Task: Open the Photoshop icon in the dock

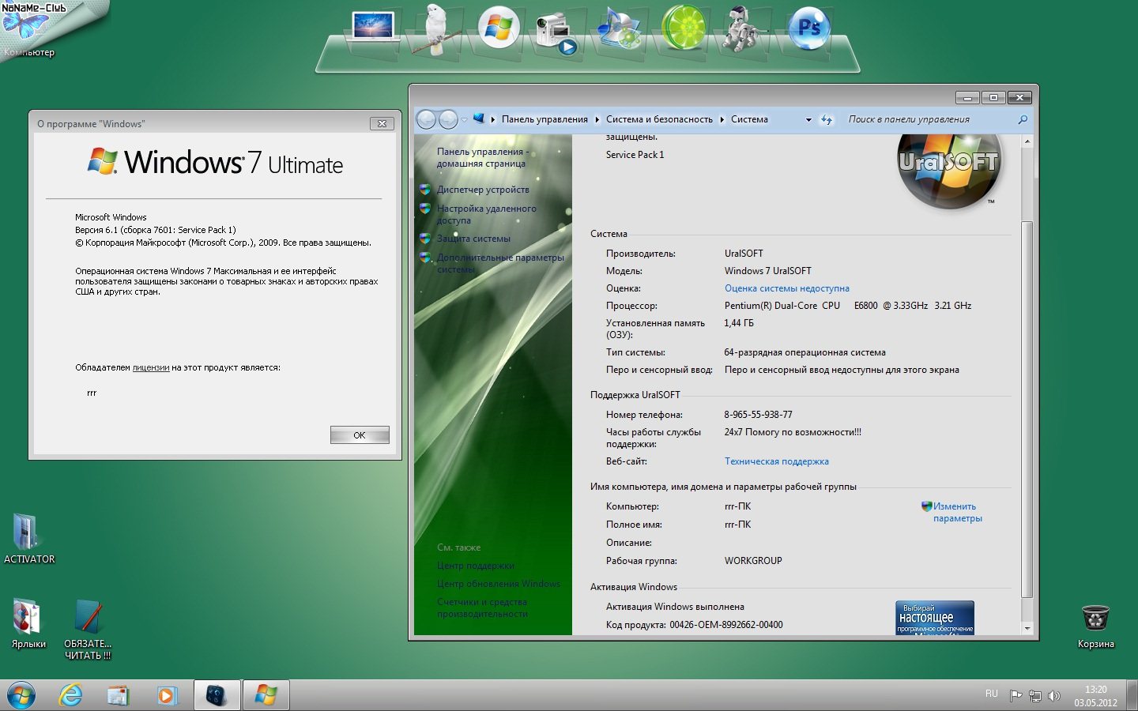Action: (808, 29)
